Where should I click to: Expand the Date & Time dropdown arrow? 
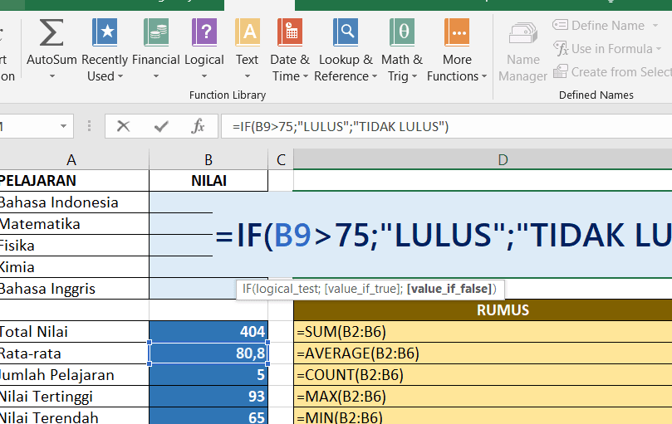[306, 76]
